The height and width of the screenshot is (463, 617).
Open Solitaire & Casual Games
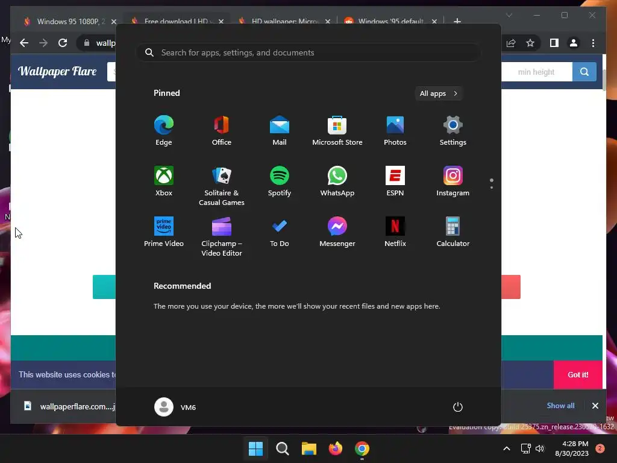click(x=222, y=186)
